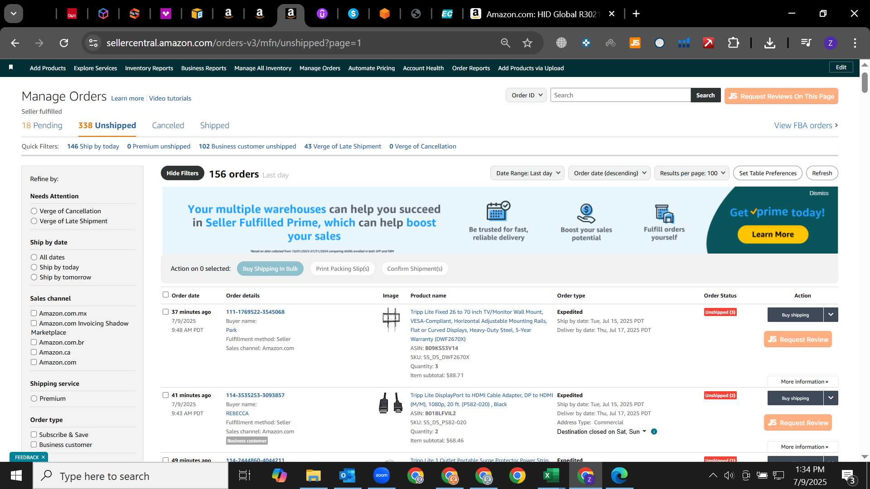Image resolution: width=870 pixels, height=489 pixels.
Task: Click Request Reviews On This Page button
Action: pos(781,96)
